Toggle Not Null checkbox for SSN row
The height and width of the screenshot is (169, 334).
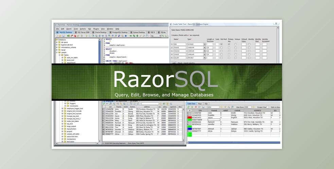[x=222, y=44]
